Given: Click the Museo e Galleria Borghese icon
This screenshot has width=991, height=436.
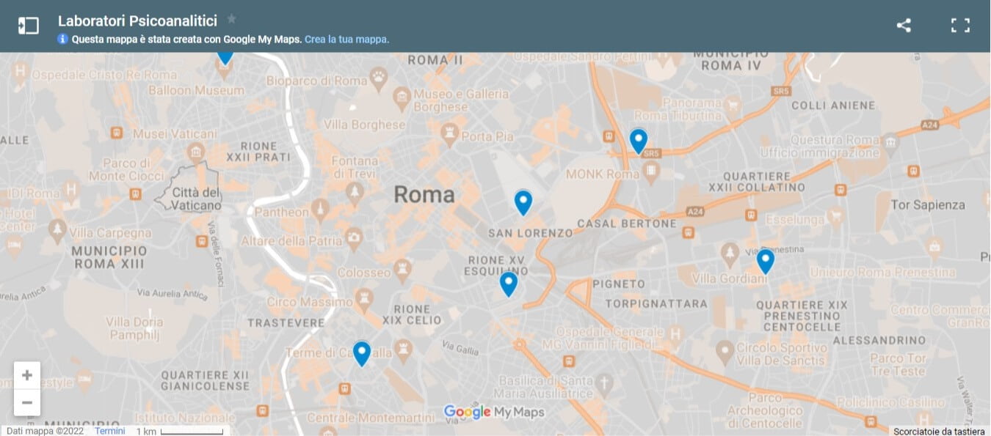Looking at the screenshot, I should tap(401, 97).
